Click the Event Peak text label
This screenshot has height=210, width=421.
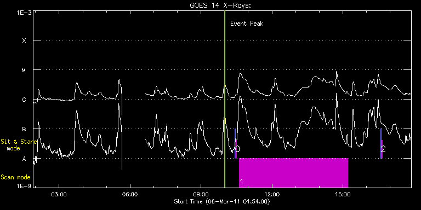click(247, 24)
